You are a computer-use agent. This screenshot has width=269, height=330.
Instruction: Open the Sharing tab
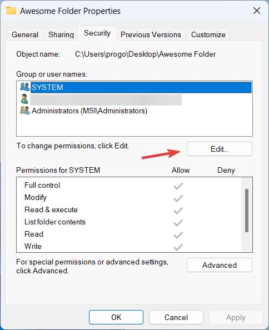coord(61,34)
